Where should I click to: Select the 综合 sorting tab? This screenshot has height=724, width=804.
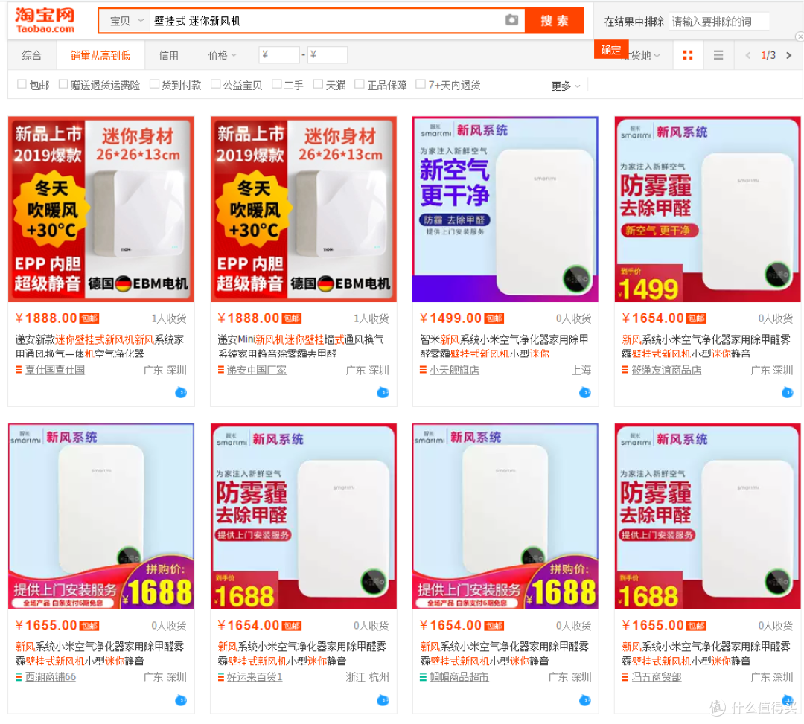(x=32, y=55)
